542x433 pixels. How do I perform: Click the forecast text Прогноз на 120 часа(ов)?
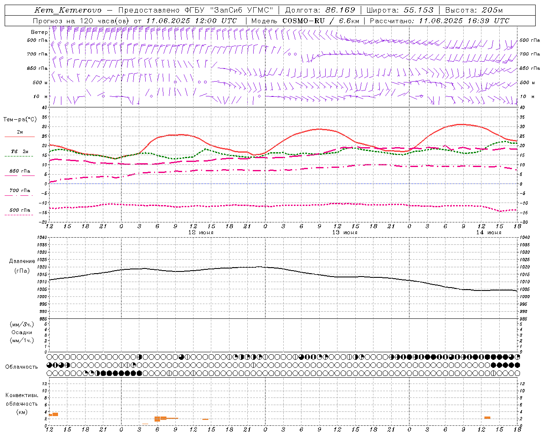81,21
